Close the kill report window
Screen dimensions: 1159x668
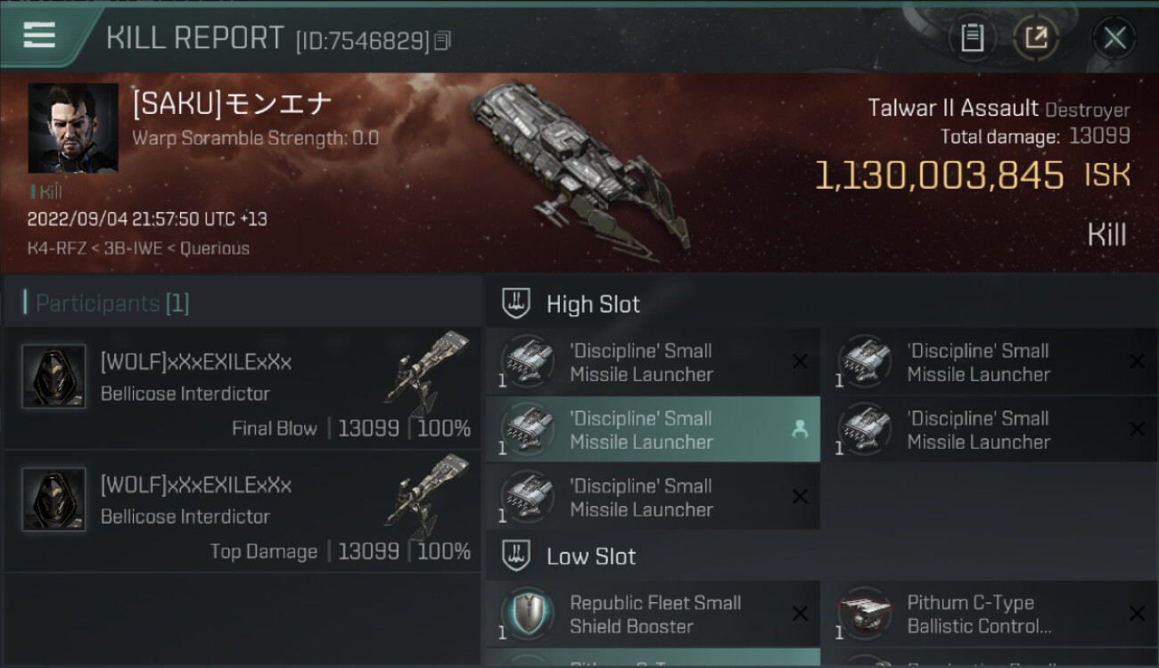tap(1114, 37)
